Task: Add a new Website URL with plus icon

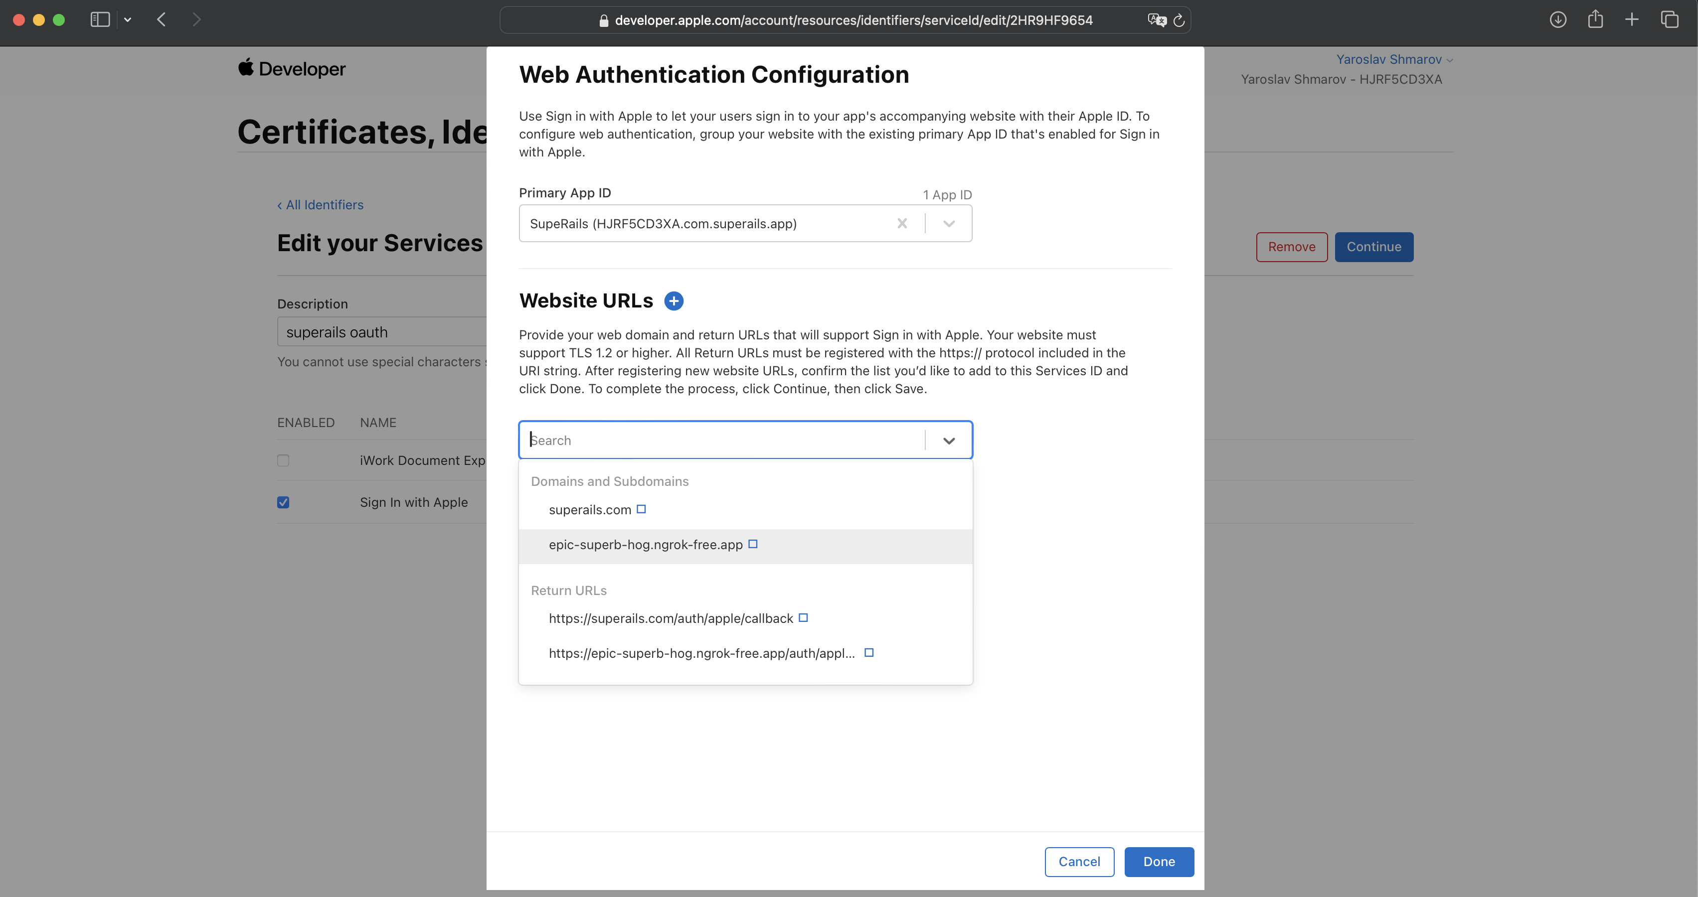Action: click(x=674, y=301)
